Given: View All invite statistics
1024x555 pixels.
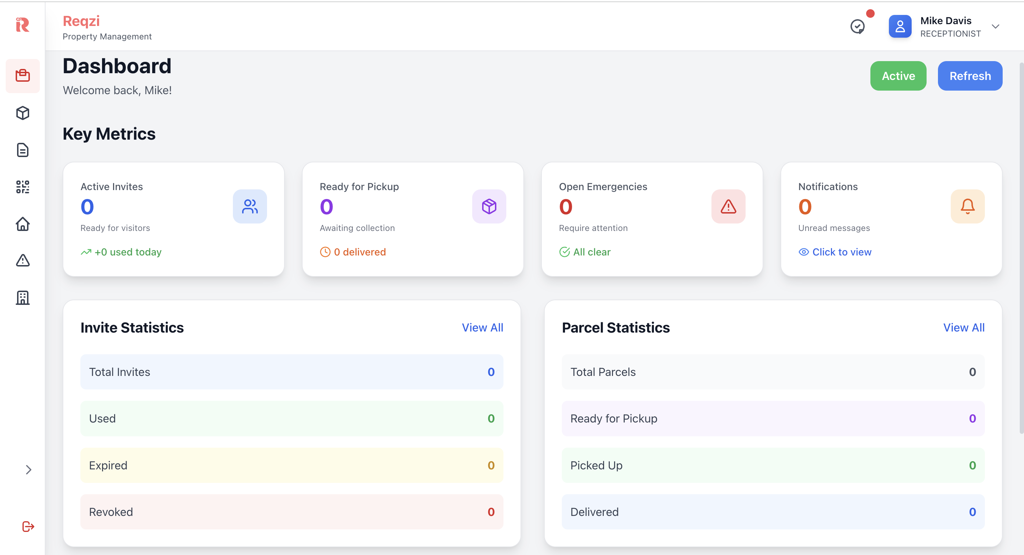Looking at the screenshot, I should (482, 327).
